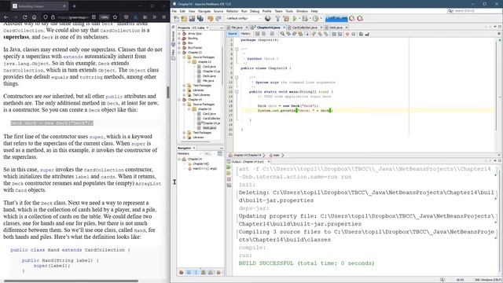Expand the BuyTractor project node

179,47
